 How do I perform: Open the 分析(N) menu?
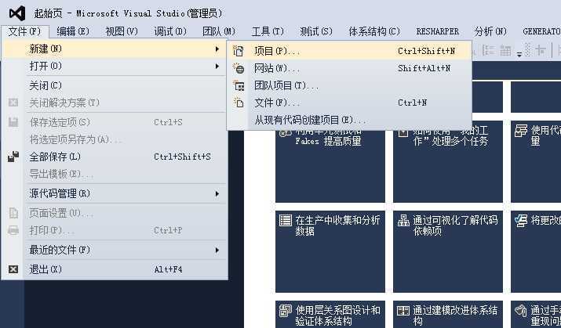[x=491, y=31]
